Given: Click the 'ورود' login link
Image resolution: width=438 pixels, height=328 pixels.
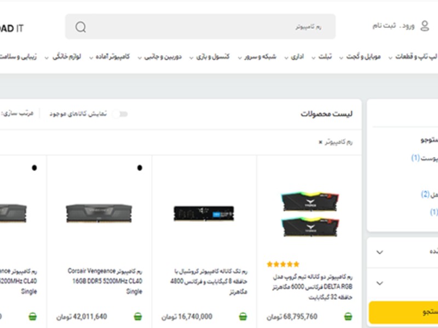Looking at the screenshot, I should 408,26.
